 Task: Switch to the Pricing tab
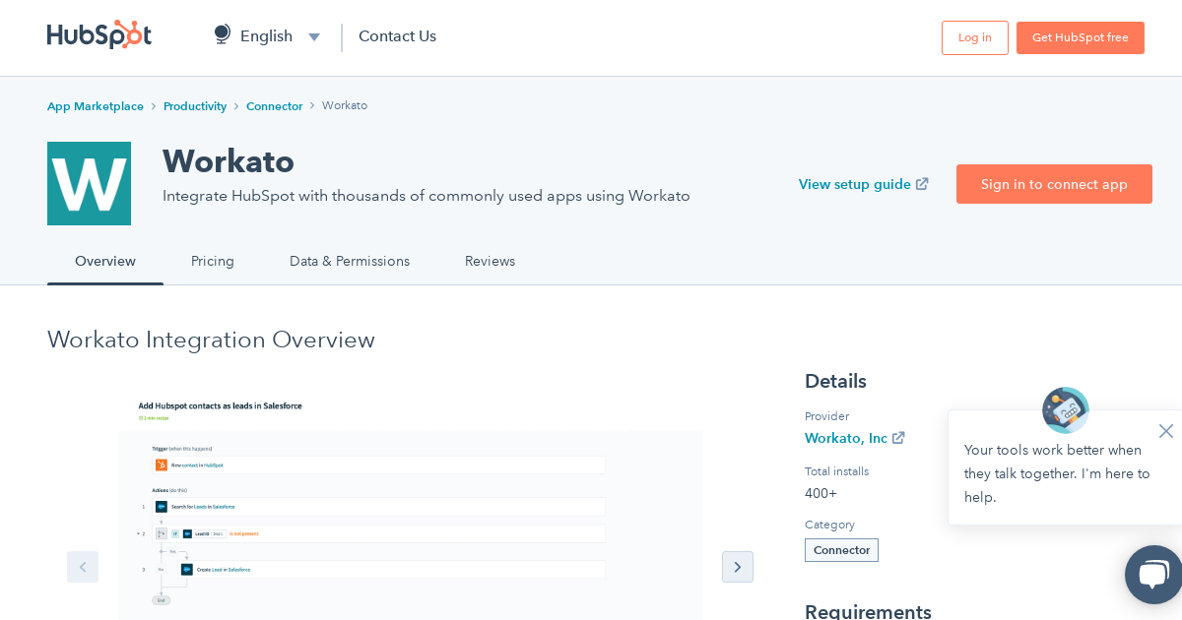pyautogui.click(x=213, y=261)
